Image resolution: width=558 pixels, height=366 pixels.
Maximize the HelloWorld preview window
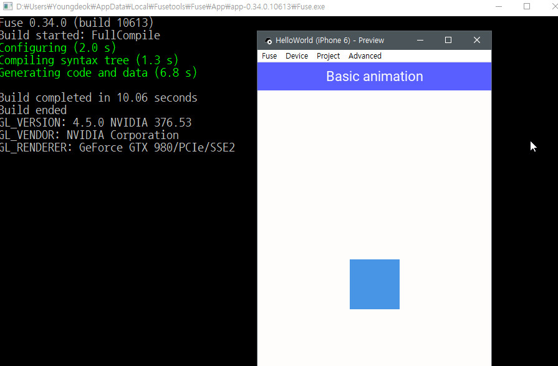tap(448, 40)
